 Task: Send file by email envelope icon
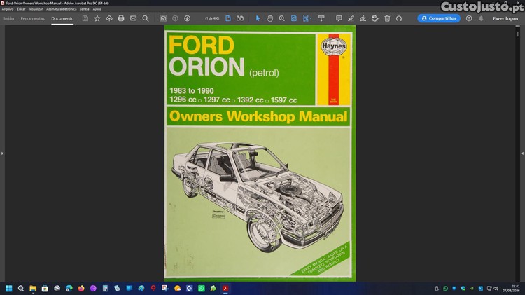coord(133,18)
